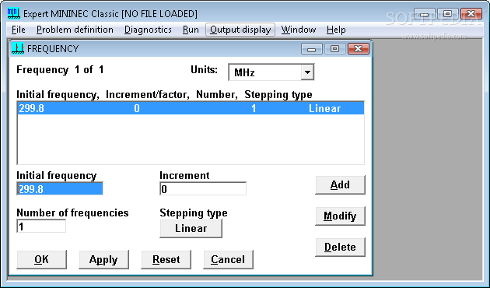
Task: Toggle the Linear stepping type button
Action: (x=191, y=228)
